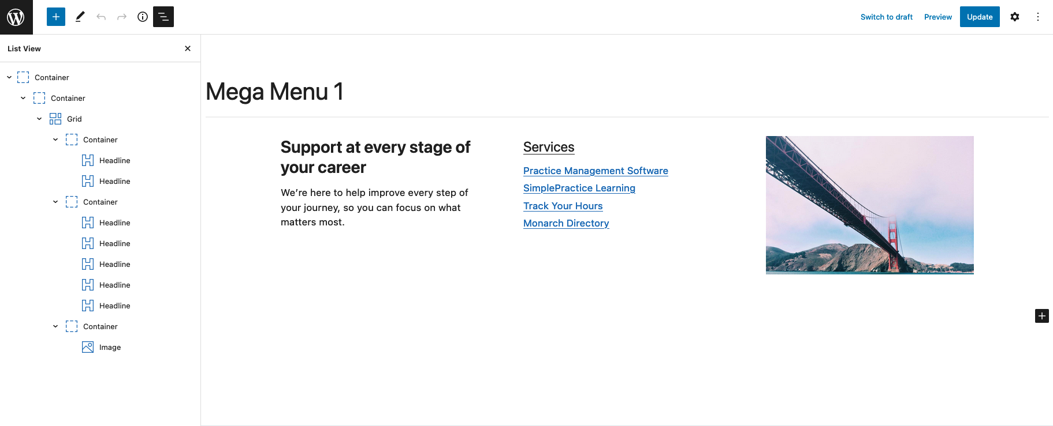
Task: Click Switch to draft
Action: 887,17
